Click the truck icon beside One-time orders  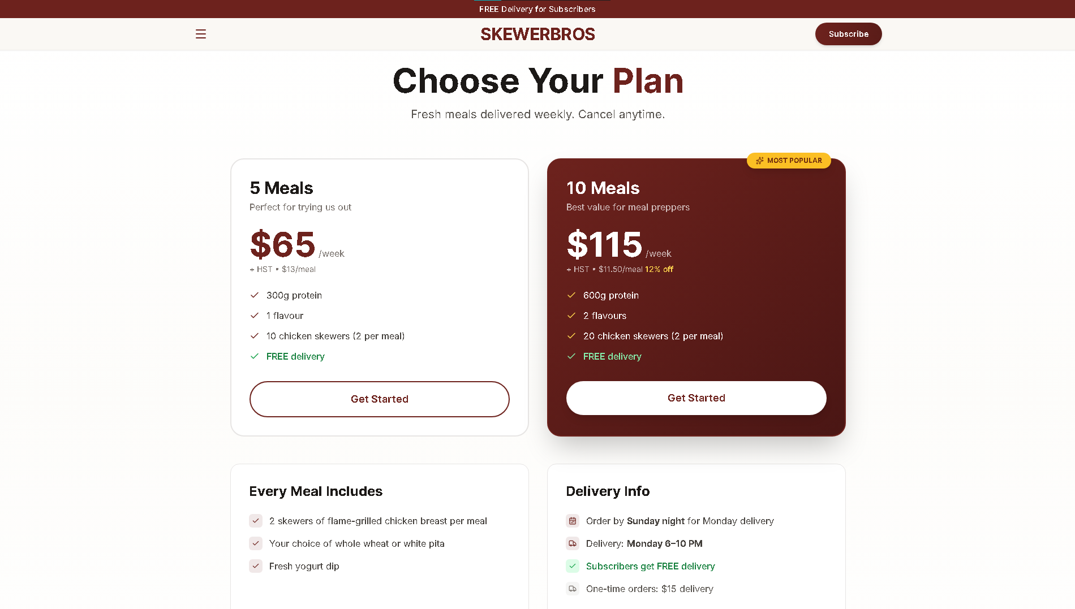click(573, 589)
